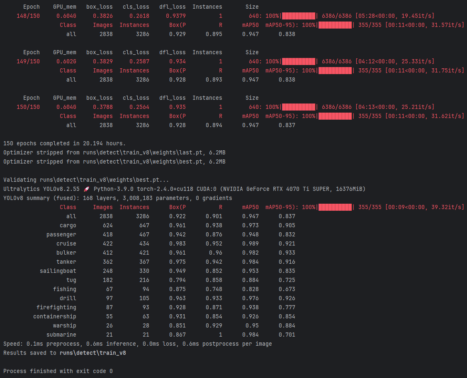The height and width of the screenshot is (378, 467).
Task: Click the passenger class name
Action: pyautogui.click(x=61, y=235)
